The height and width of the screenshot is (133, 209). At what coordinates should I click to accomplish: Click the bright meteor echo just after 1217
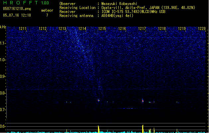(143, 101)
